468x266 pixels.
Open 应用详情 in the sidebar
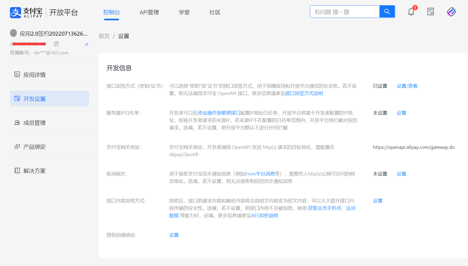point(34,75)
